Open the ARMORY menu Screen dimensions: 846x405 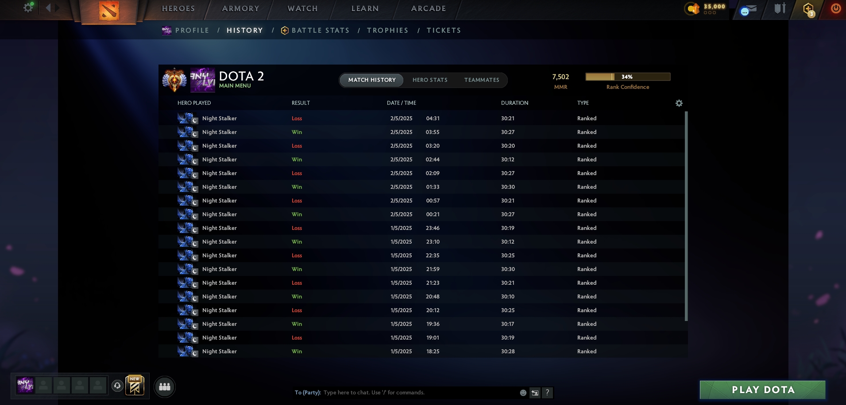tap(240, 8)
